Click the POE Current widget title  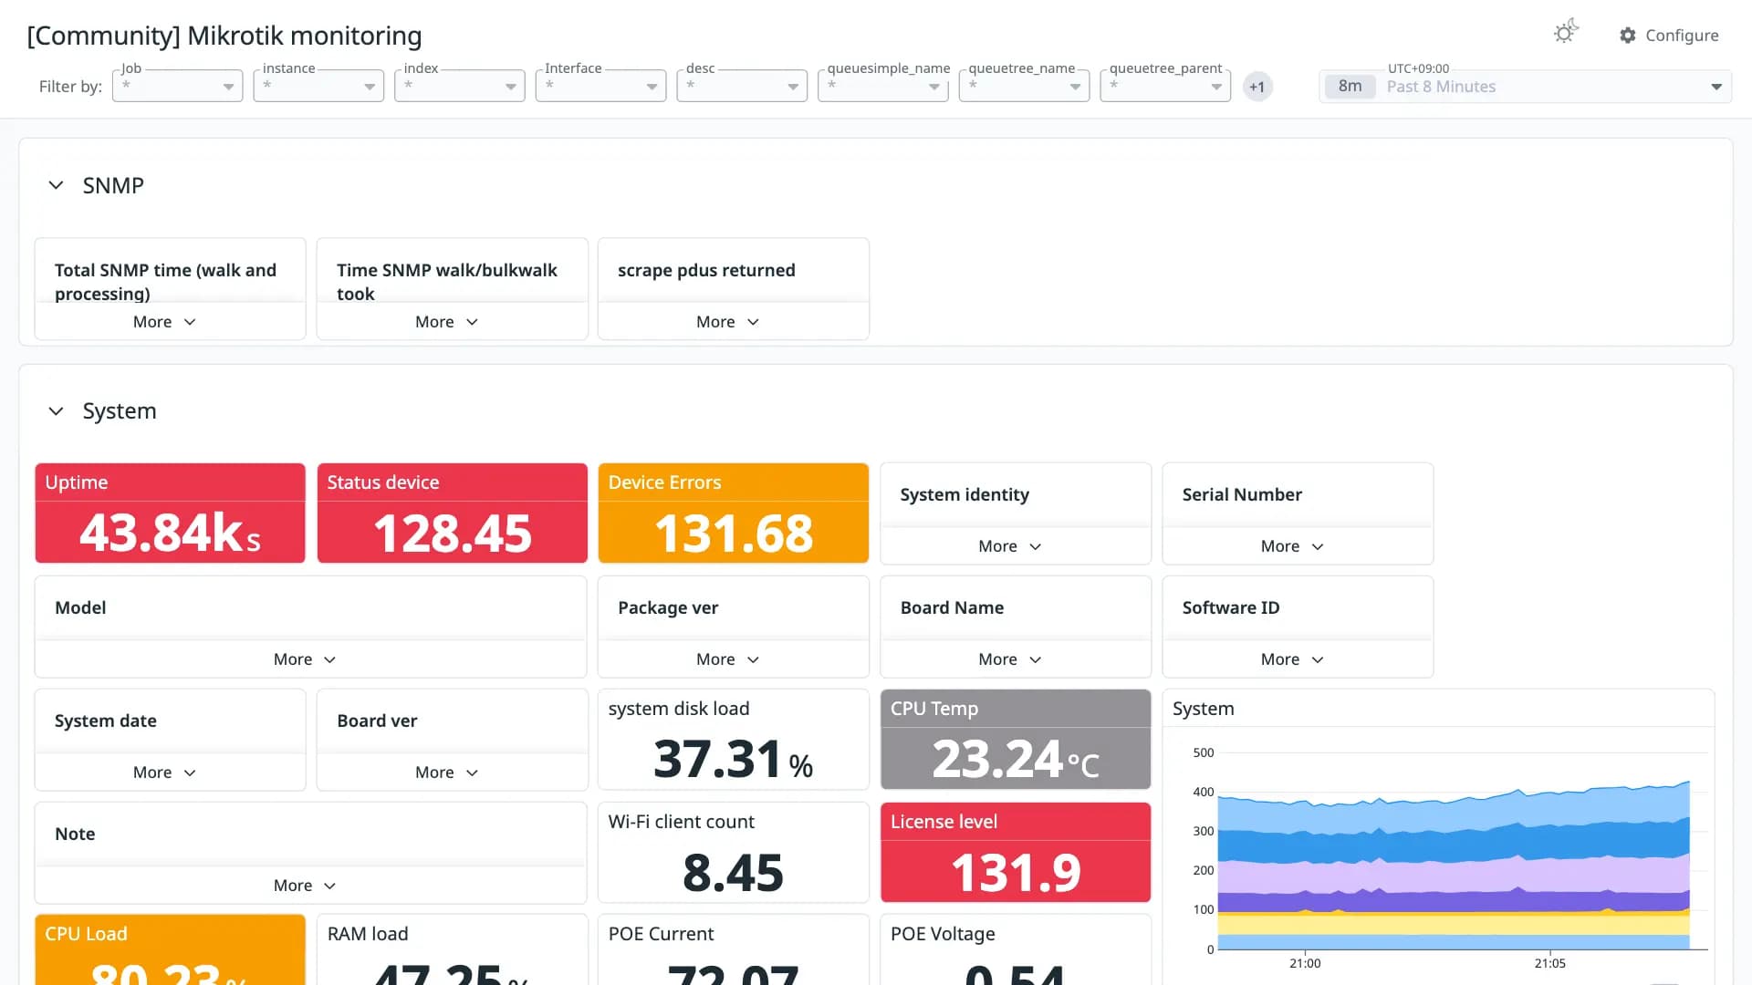point(661,934)
